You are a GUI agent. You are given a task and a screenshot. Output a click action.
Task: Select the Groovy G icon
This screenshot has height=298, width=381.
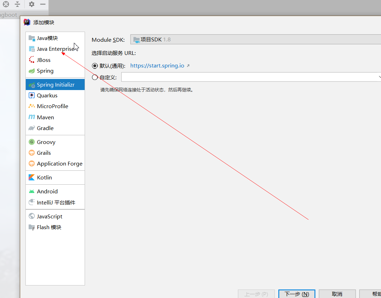click(32, 142)
